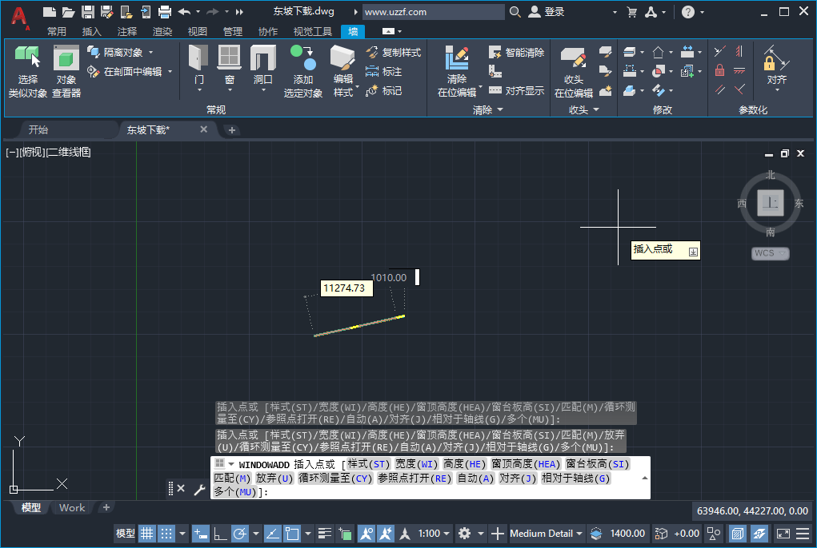This screenshot has height=548, width=817.
Task: Toggle dynamic input in status bar
Action: point(201,534)
